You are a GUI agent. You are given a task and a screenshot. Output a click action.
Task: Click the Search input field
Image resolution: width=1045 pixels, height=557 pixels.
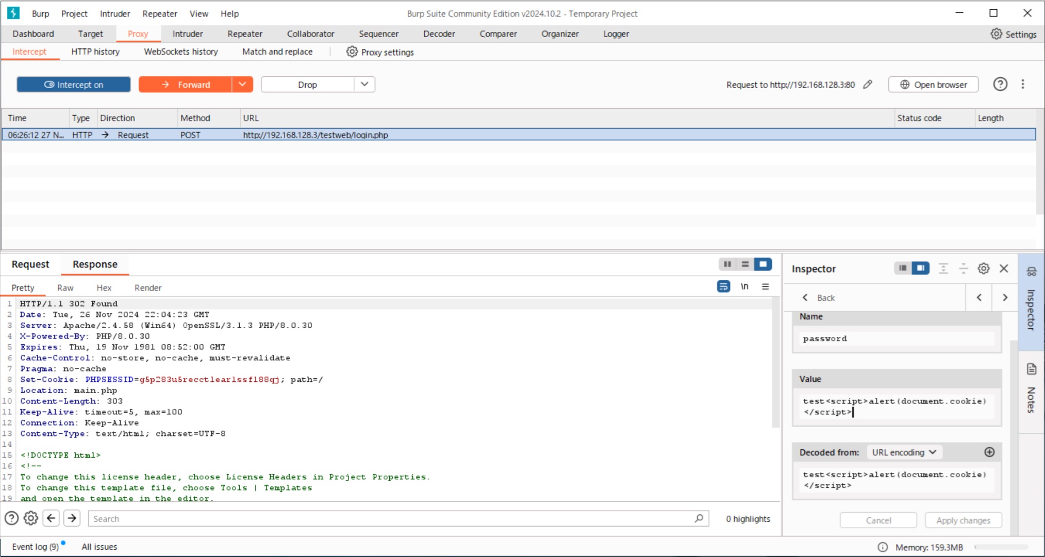(x=398, y=519)
